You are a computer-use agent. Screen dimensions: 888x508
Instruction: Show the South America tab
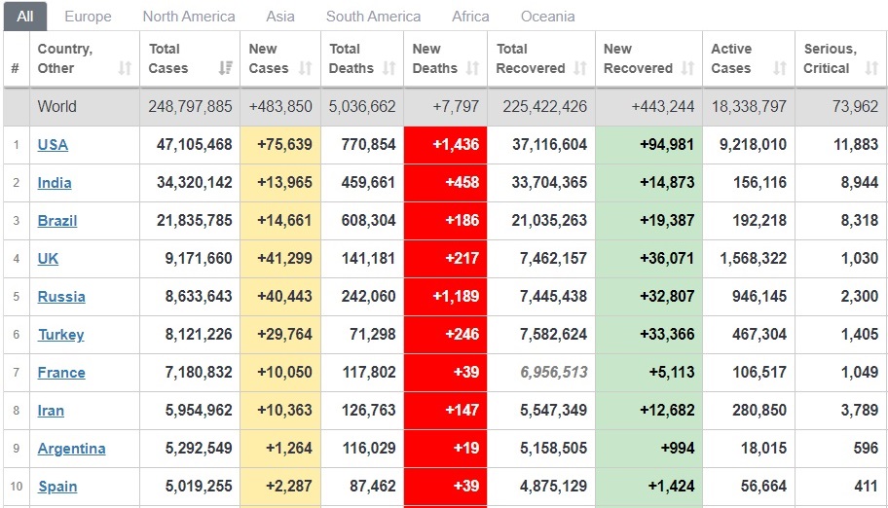click(x=373, y=16)
